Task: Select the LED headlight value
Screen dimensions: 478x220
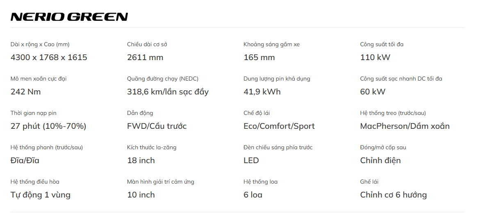Action: (251, 160)
